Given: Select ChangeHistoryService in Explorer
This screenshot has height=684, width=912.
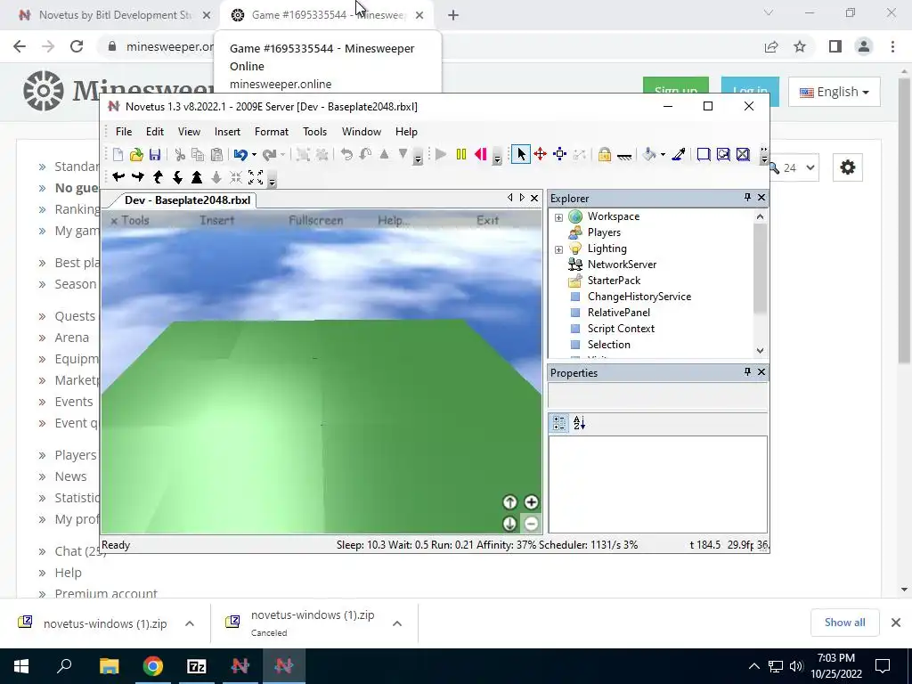Looking at the screenshot, I should tap(639, 297).
